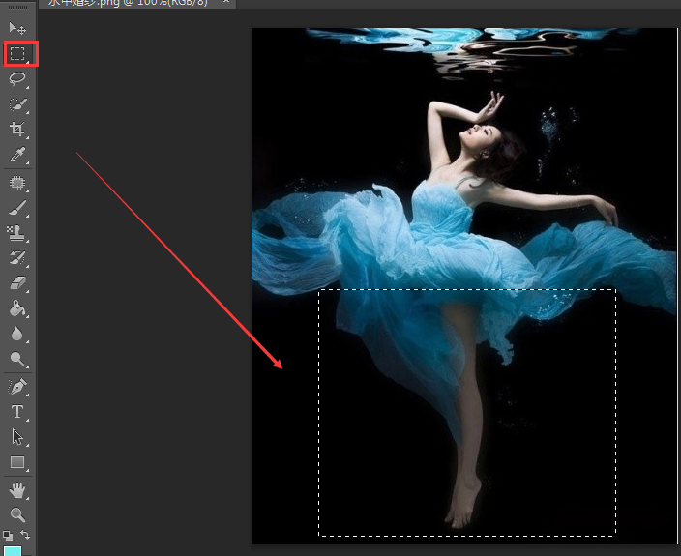Select the Dodge tool

pos(17,359)
